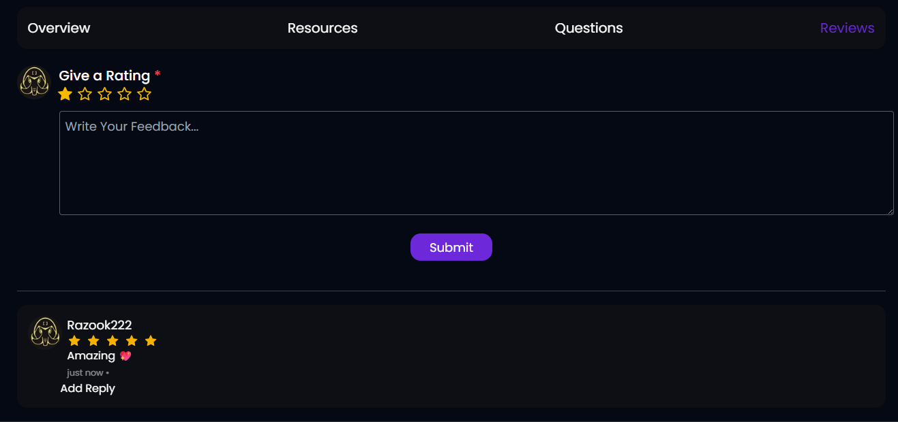Click the heart emoji after Amazing
The width and height of the screenshot is (898, 422).
125,356
